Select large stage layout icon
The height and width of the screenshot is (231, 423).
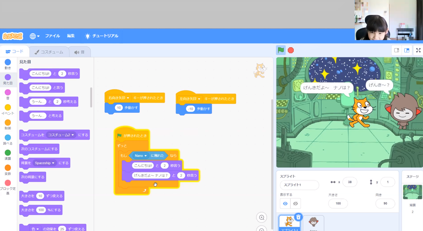click(407, 50)
